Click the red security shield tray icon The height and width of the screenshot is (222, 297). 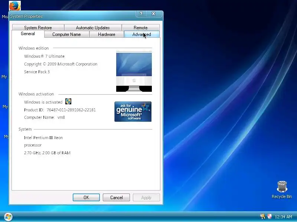click(270, 216)
